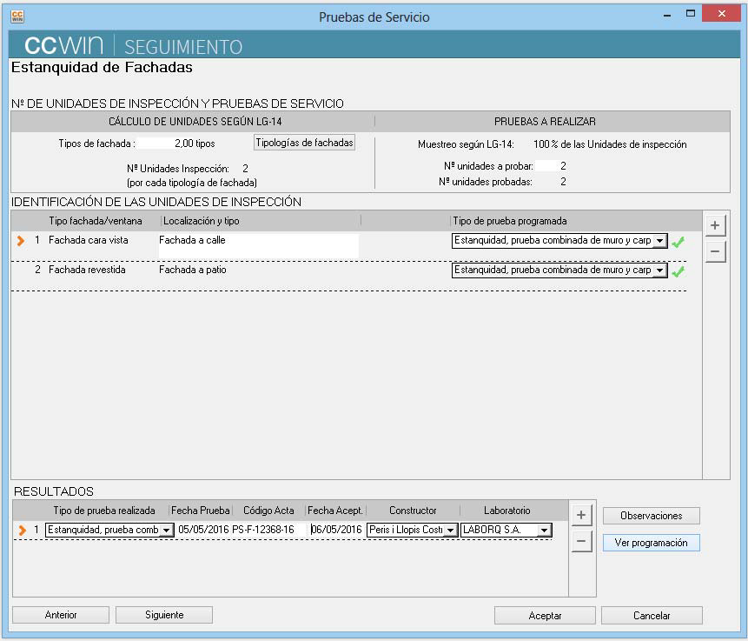748x641 pixels.
Task: Go to Anterior page
Action: [61, 615]
